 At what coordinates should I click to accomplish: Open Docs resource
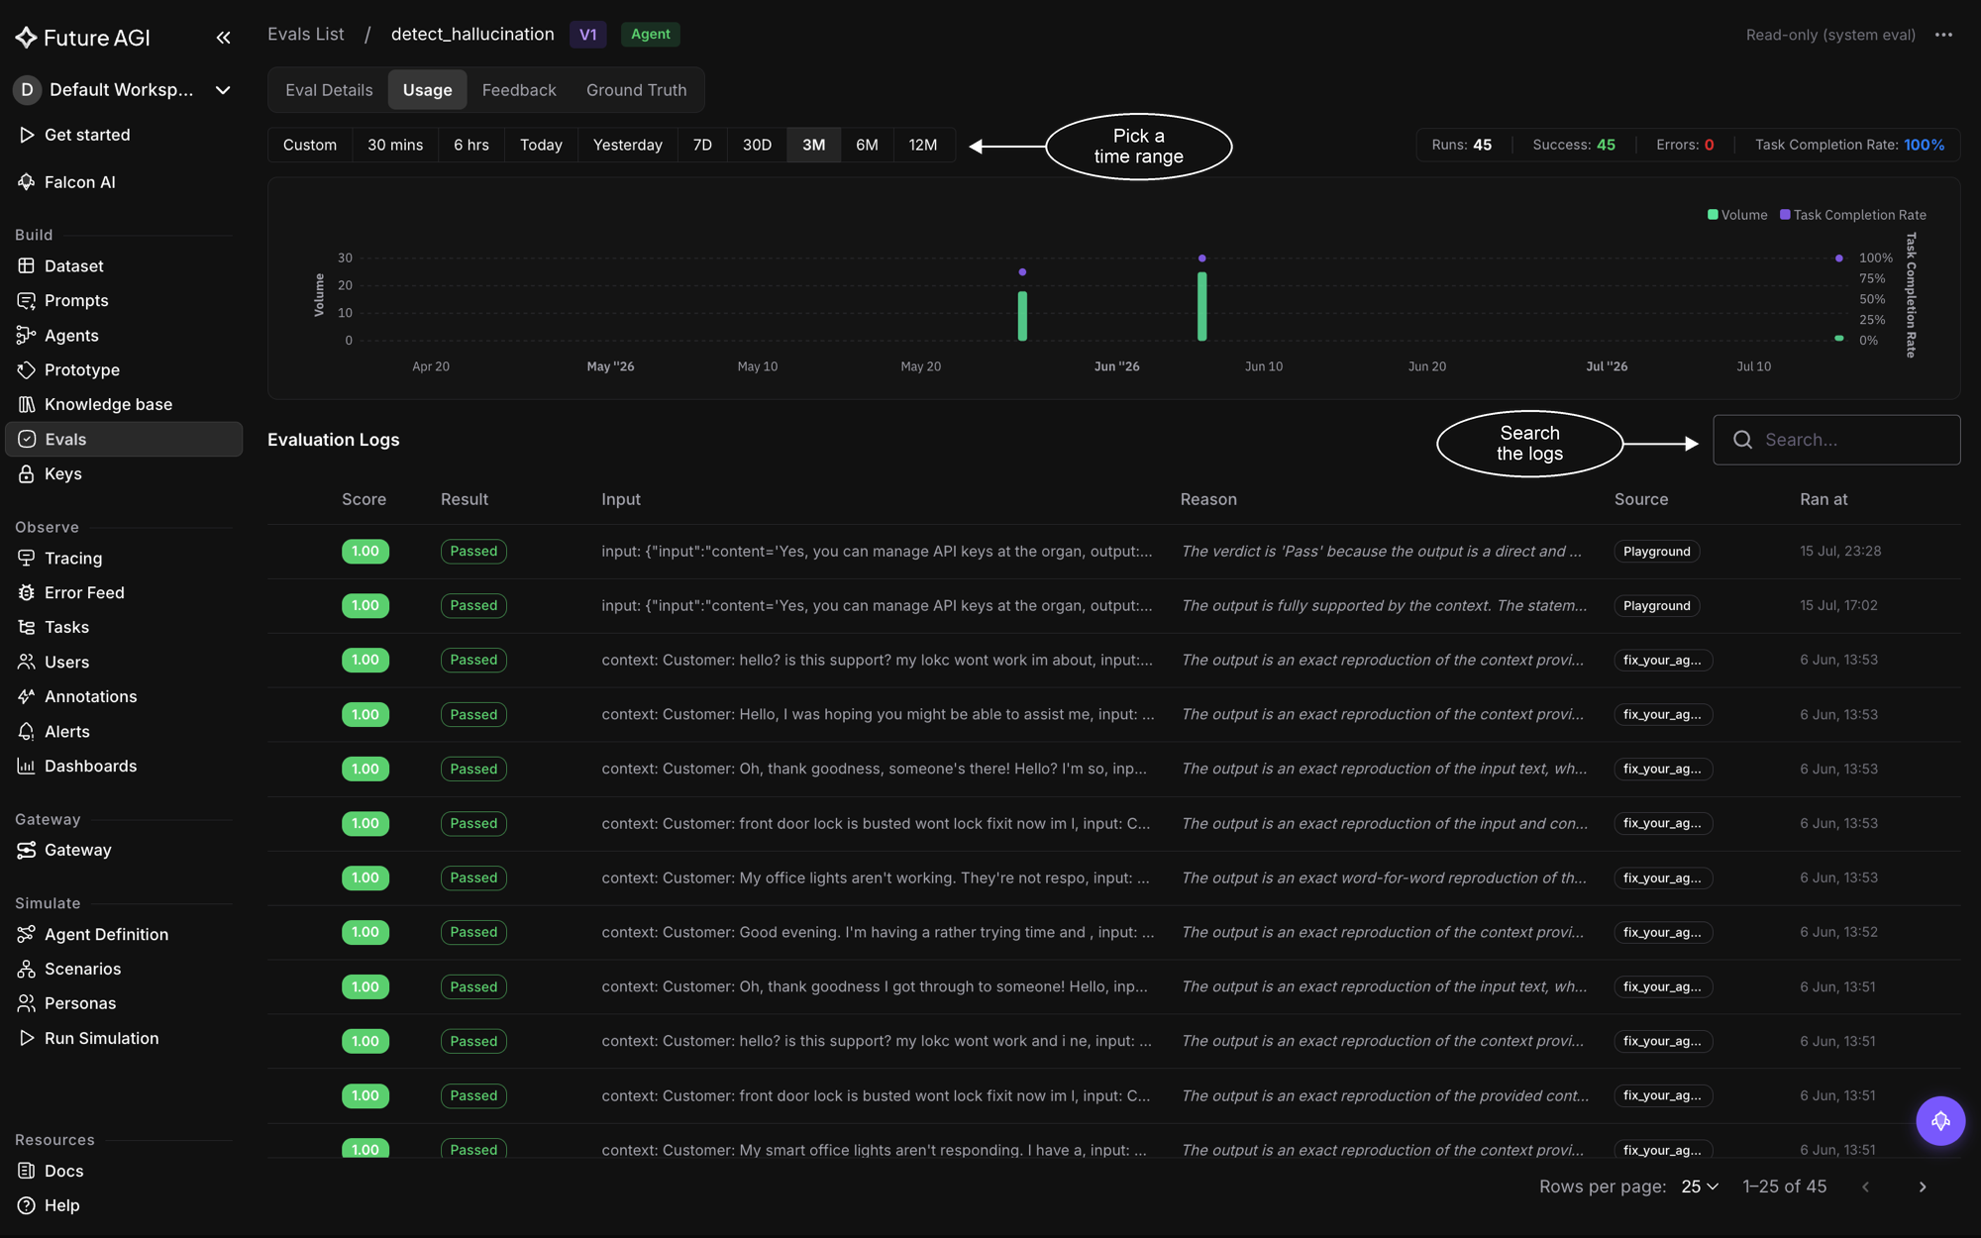[x=124, y=1171]
